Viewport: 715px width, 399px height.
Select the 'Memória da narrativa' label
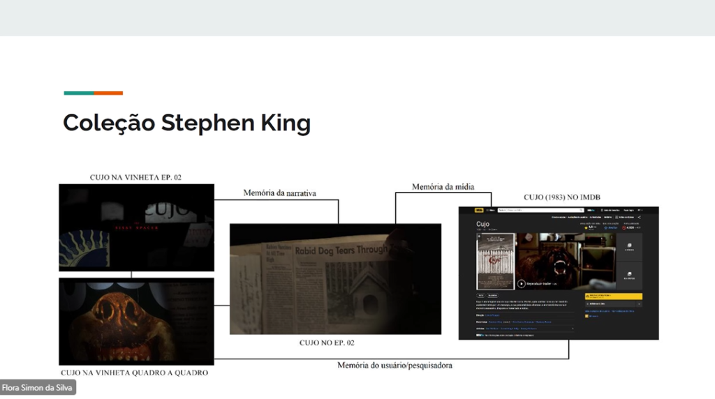point(279,193)
